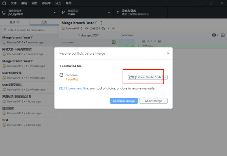Click 打开于 Visual Studio Code button
The height and width of the screenshot is (156, 227).
145,77
